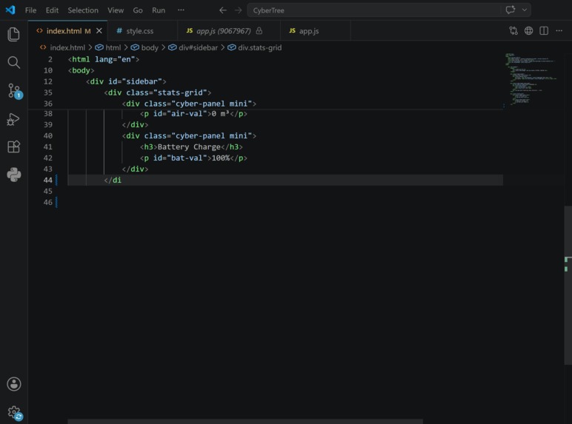
Task: Select index.html in the breadcrumb
Action: [63, 47]
